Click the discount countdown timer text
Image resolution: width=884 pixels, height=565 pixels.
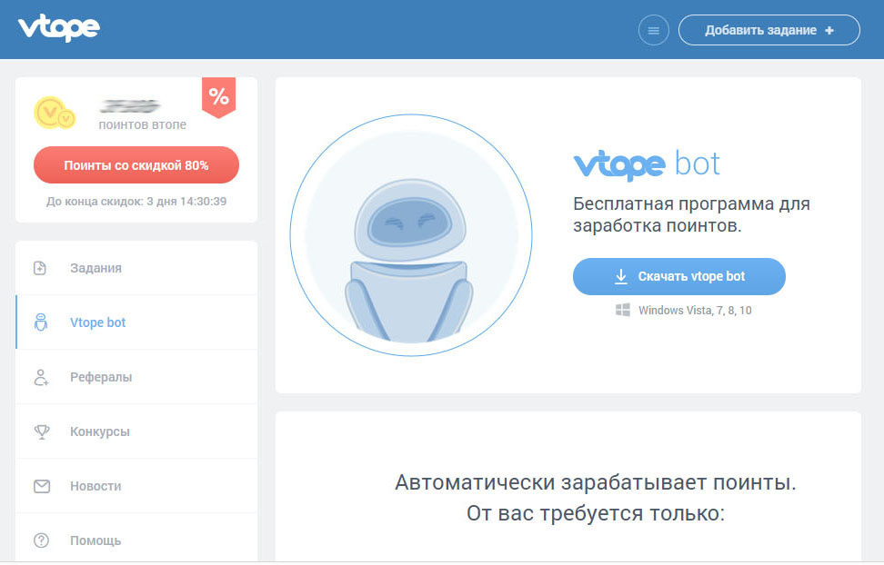pos(136,201)
